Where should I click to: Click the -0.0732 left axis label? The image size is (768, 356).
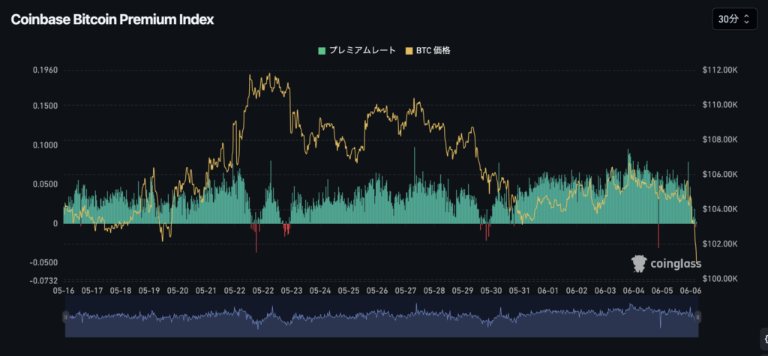[x=44, y=280]
